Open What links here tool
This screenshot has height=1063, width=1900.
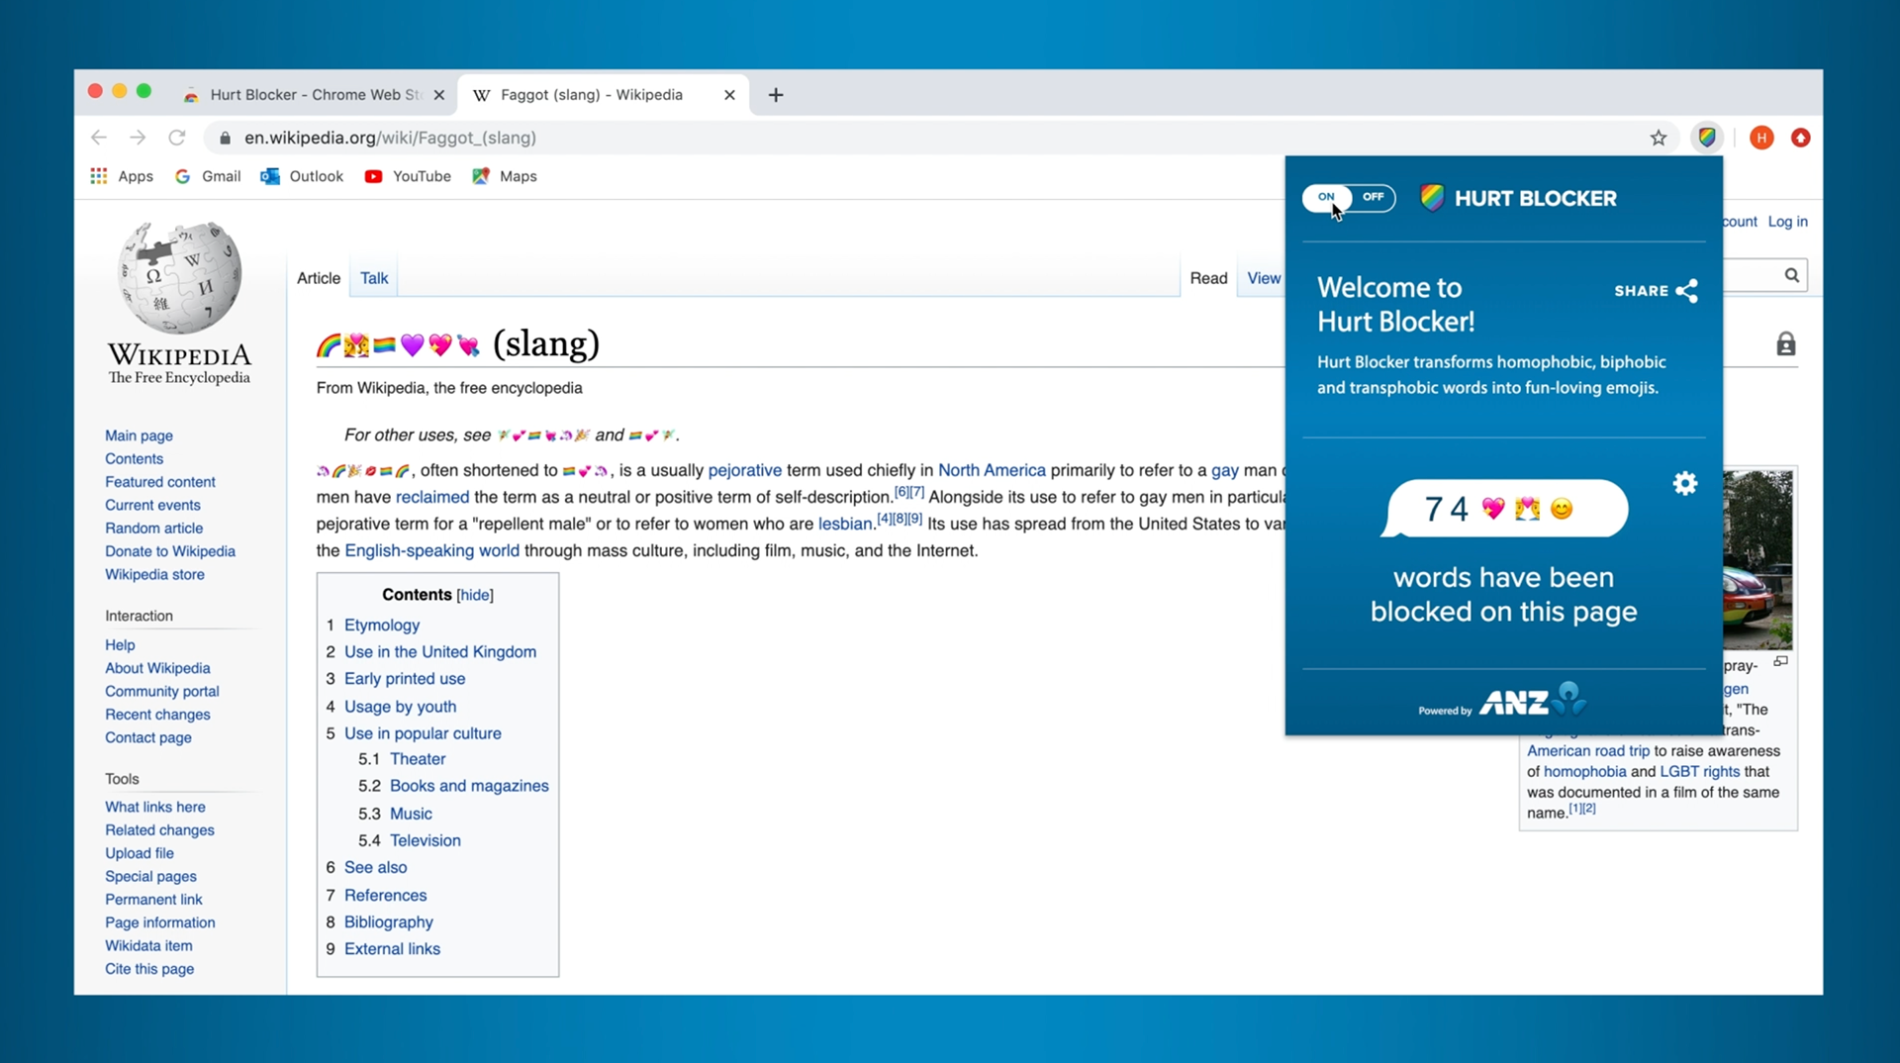click(155, 807)
